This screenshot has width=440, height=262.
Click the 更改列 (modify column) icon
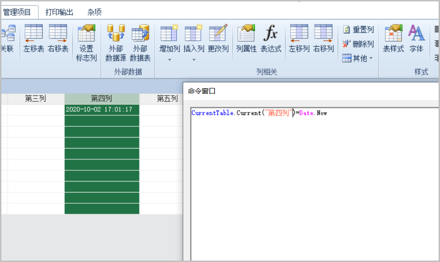point(218,38)
